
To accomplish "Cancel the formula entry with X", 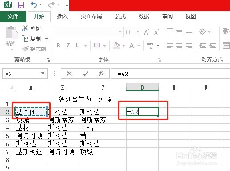I will [x=69, y=74].
